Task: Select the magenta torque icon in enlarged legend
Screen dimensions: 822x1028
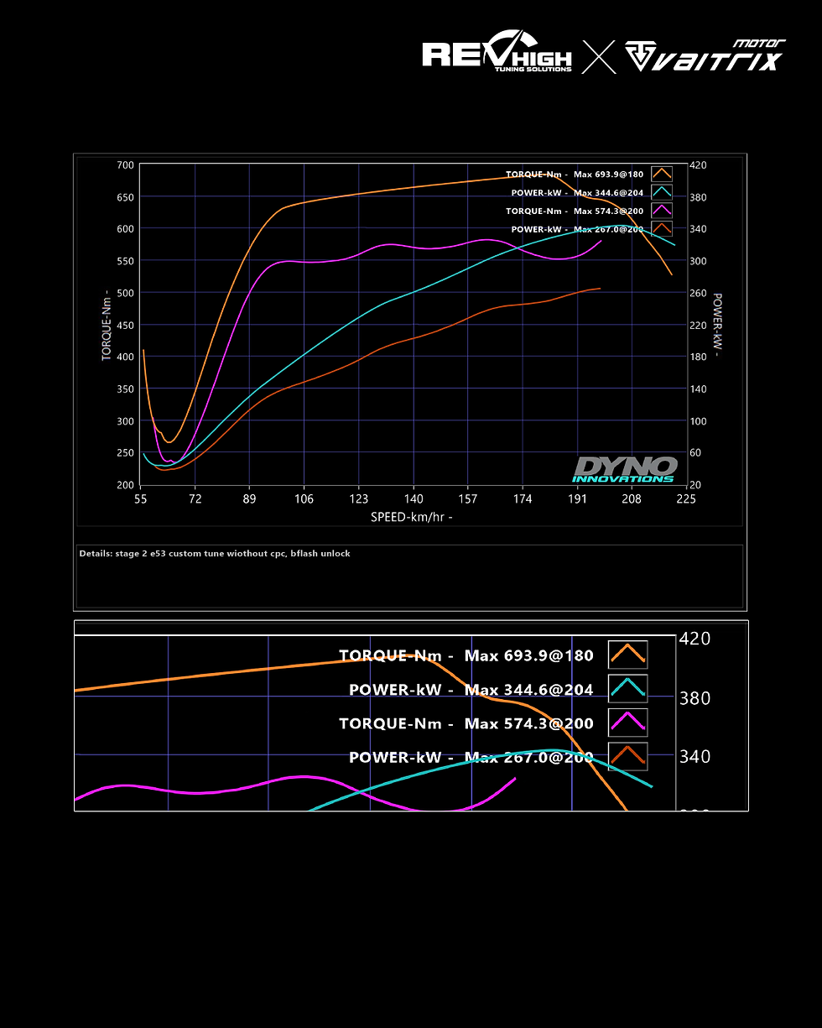Action: 627,723
